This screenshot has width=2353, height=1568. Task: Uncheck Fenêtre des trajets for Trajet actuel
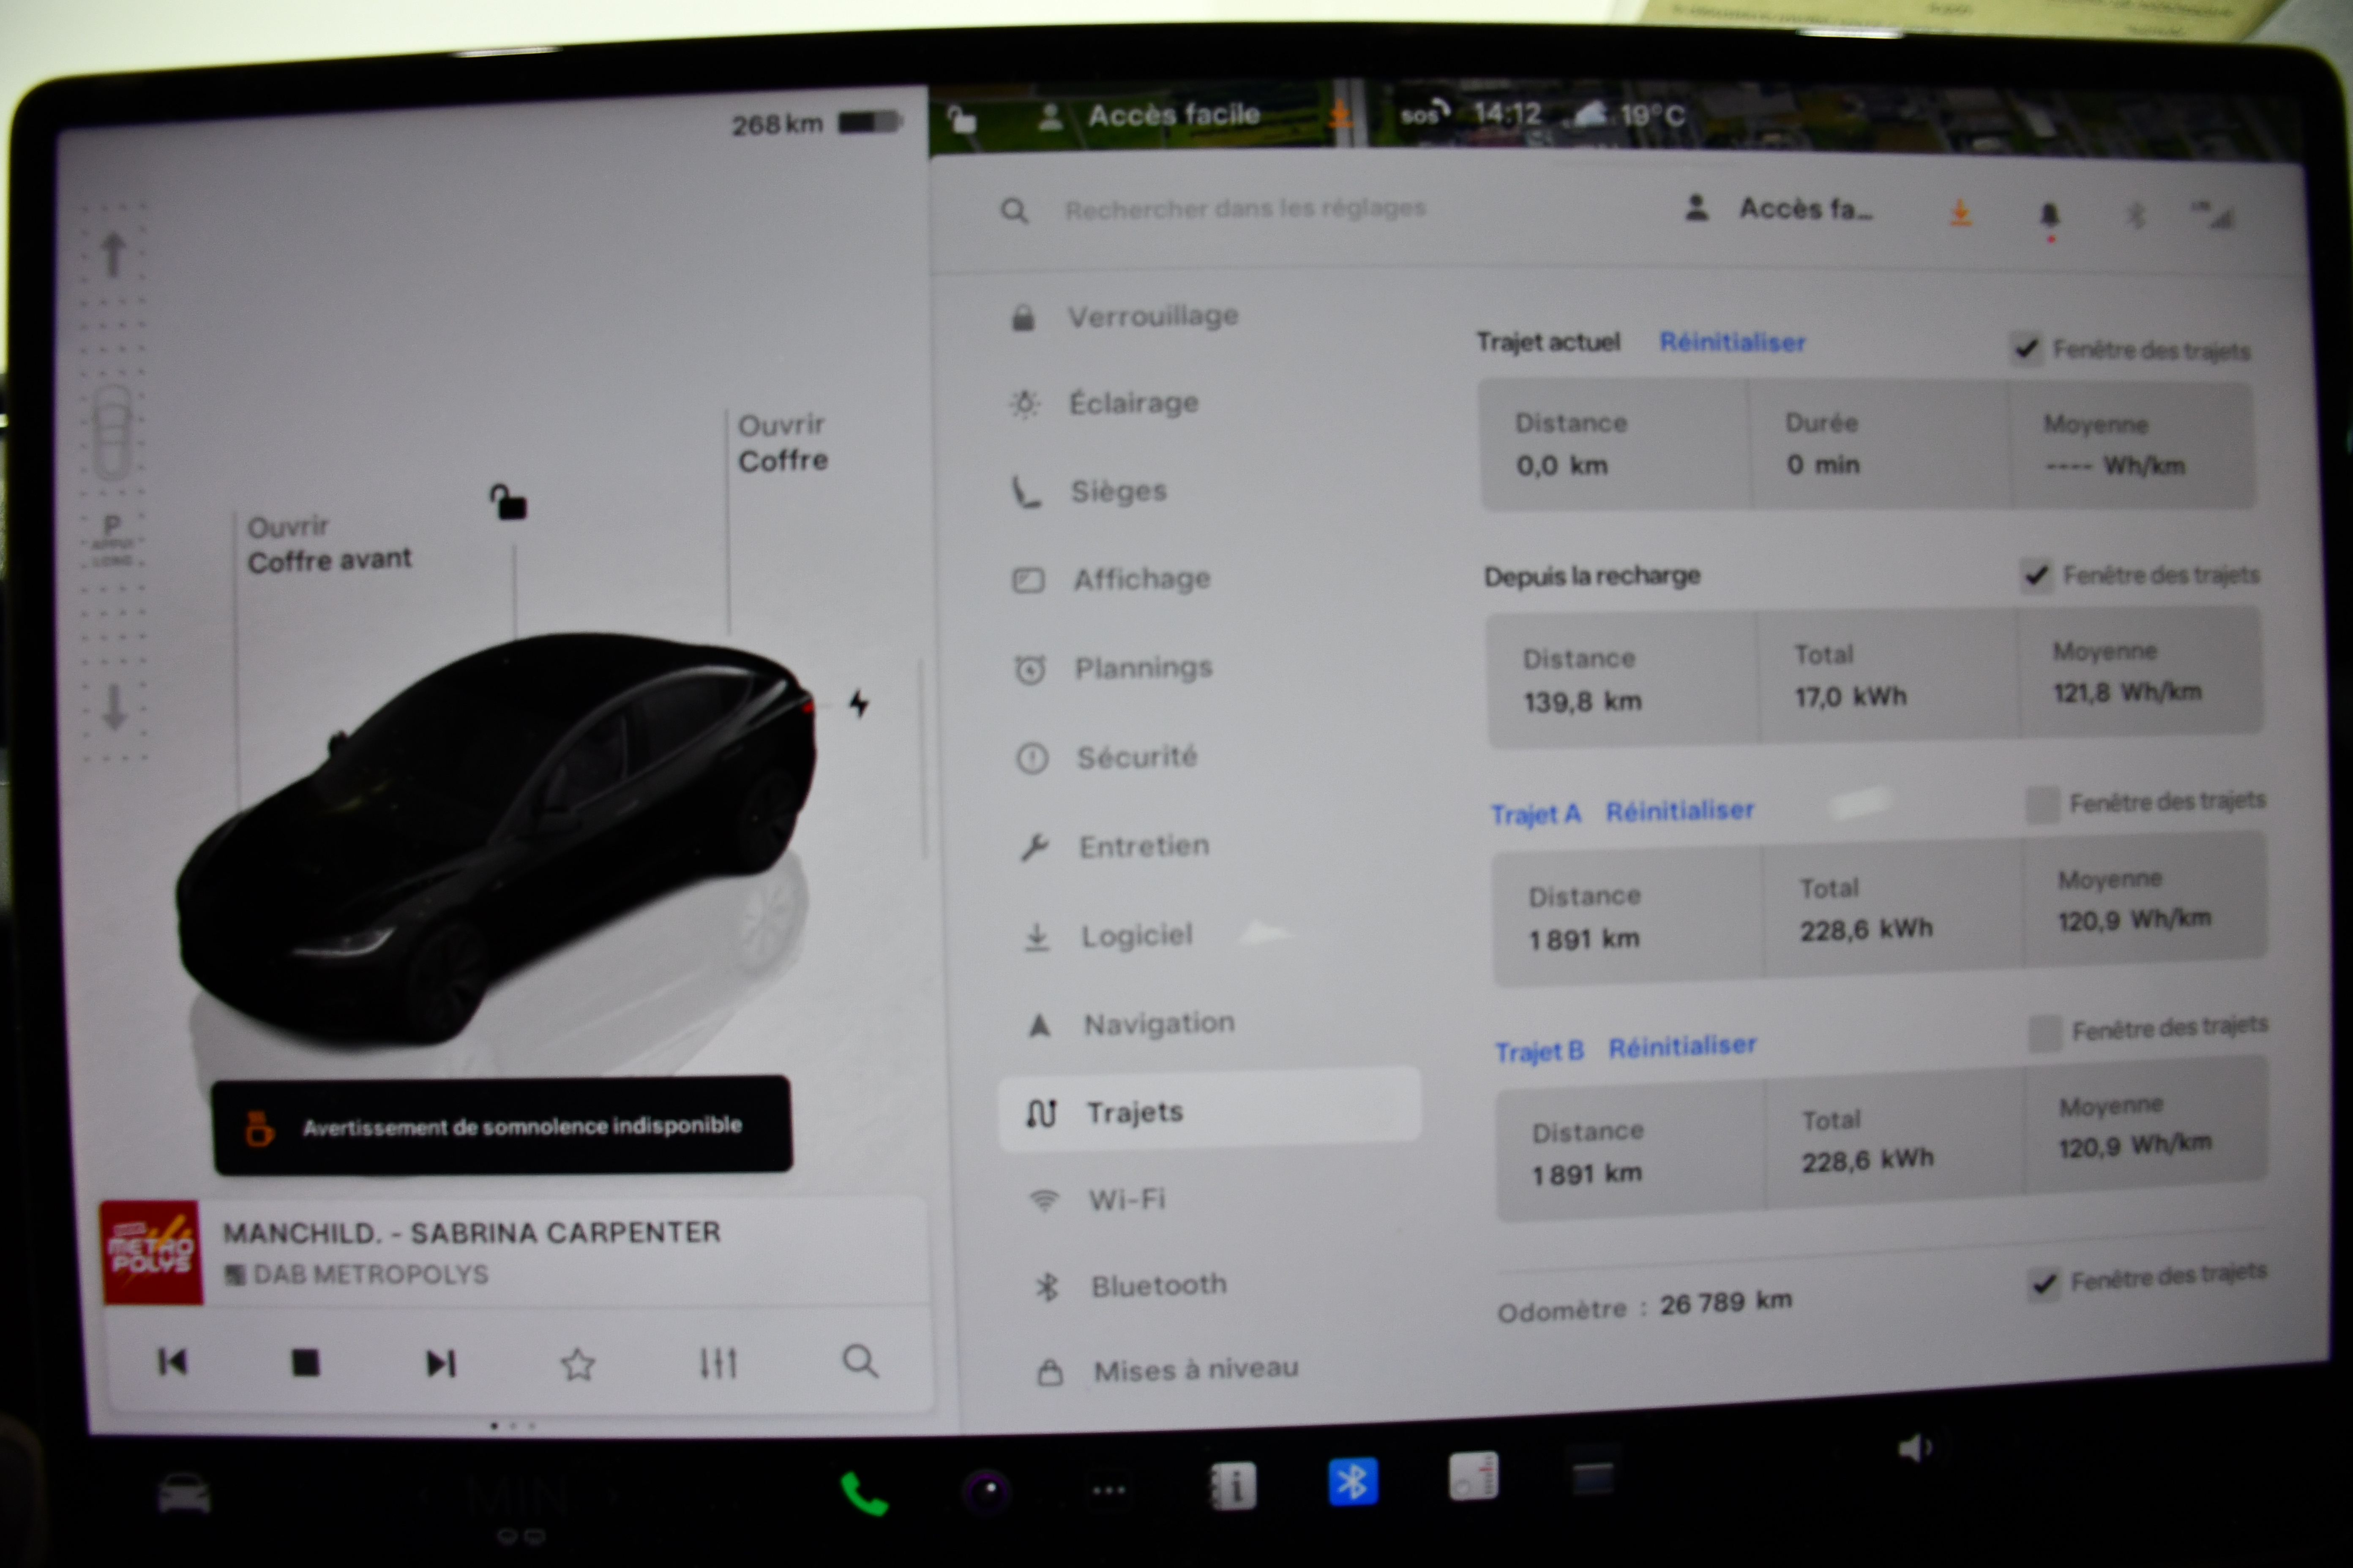coord(2026,348)
